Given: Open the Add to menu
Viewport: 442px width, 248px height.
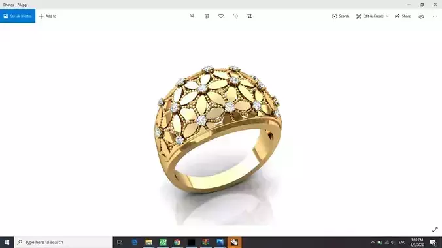Looking at the screenshot, I should 48,16.
